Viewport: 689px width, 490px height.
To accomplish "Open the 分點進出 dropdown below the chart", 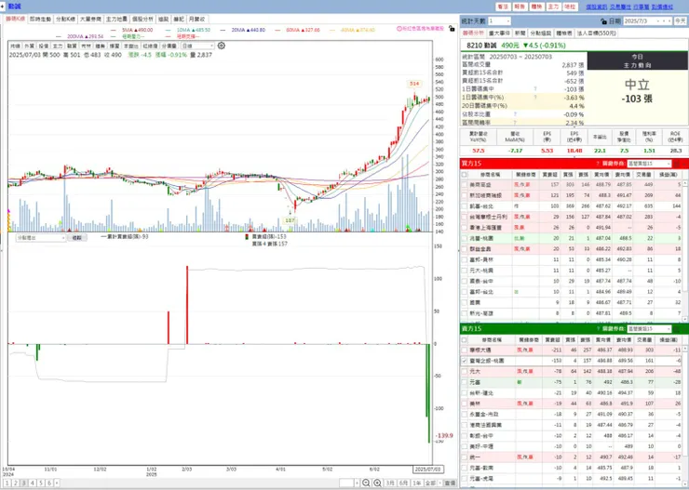I will pyautogui.click(x=40, y=237).
